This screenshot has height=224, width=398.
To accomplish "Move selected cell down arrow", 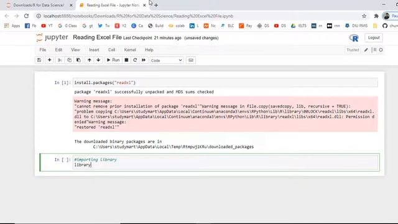I will [x=98, y=60].
